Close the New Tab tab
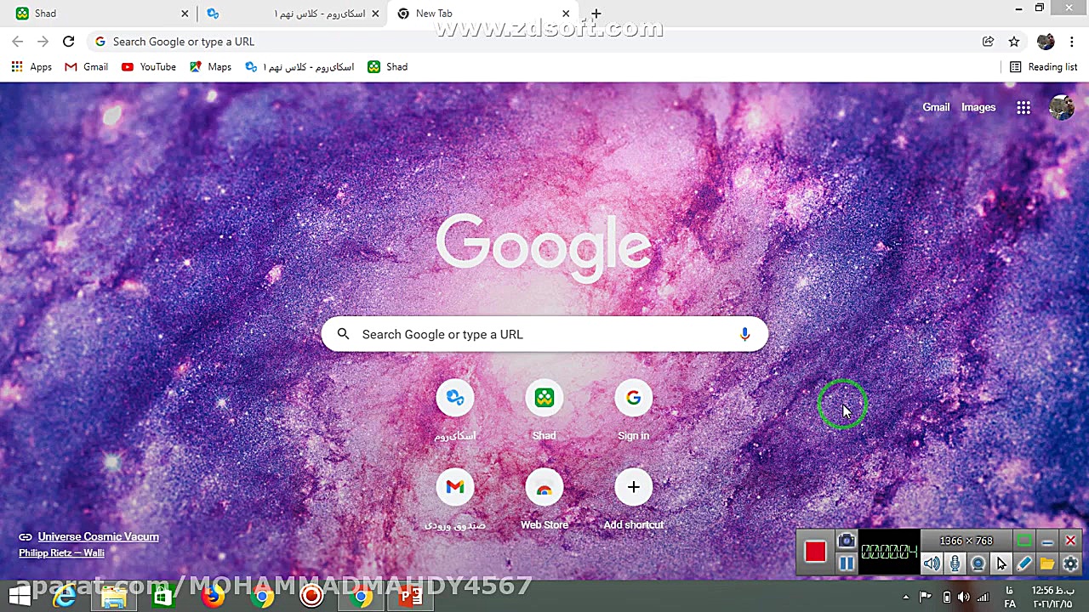The width and height of the screenshot is (1089, 612). coord(566,14)
